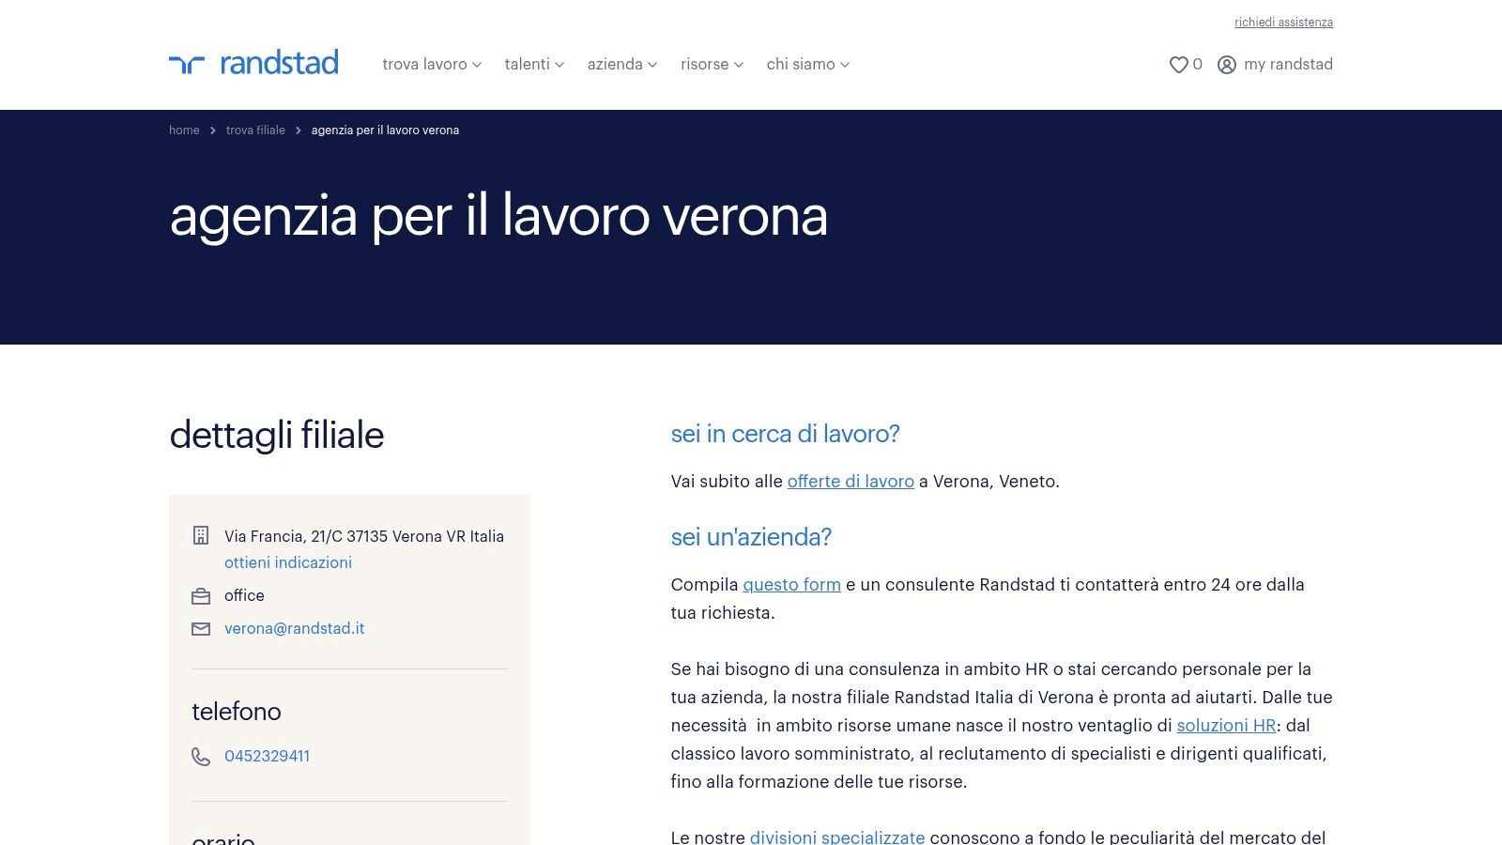Open the divisioni specializzate link
The width and height of the screenshot is (1502, 845).
837,837
